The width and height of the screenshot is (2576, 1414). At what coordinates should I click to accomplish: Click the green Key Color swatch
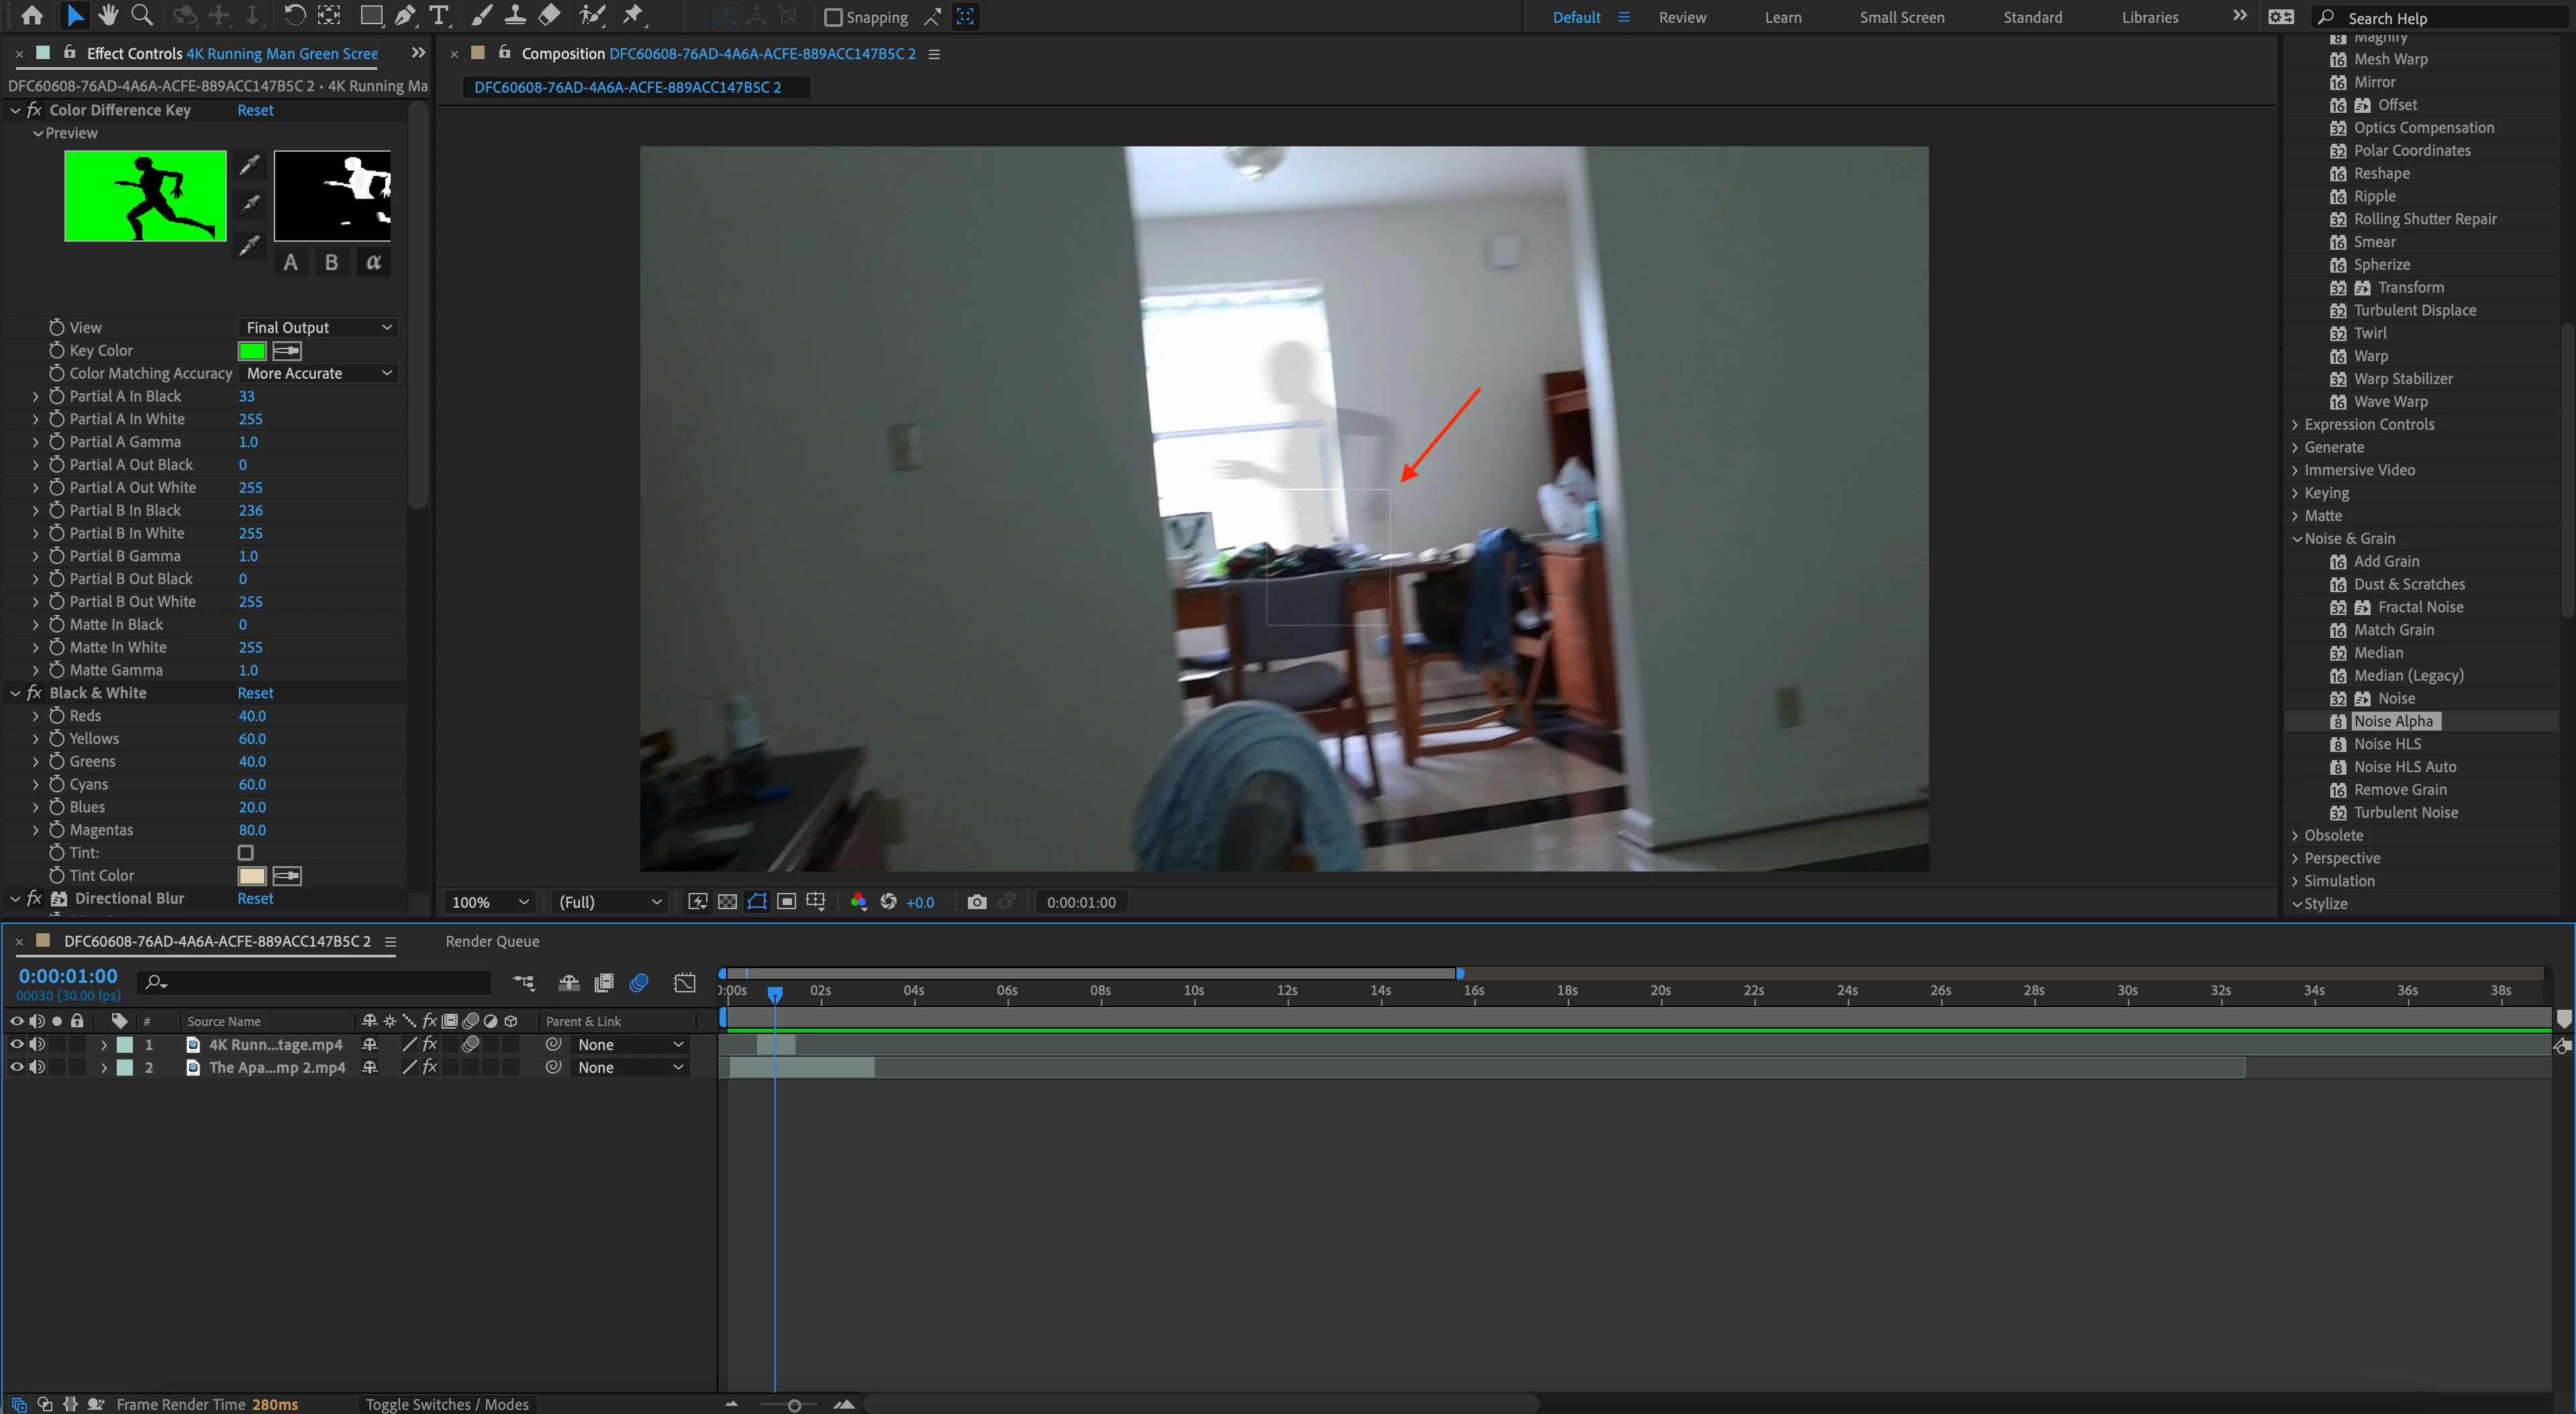pos(252,351)
